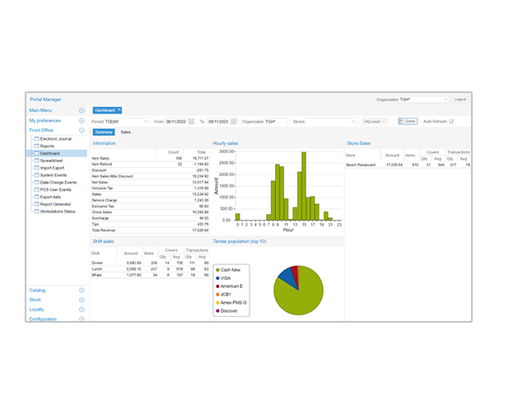Screen dimensions: 518x414
Task: Click the Information table Count header
Action: (173, 152)
